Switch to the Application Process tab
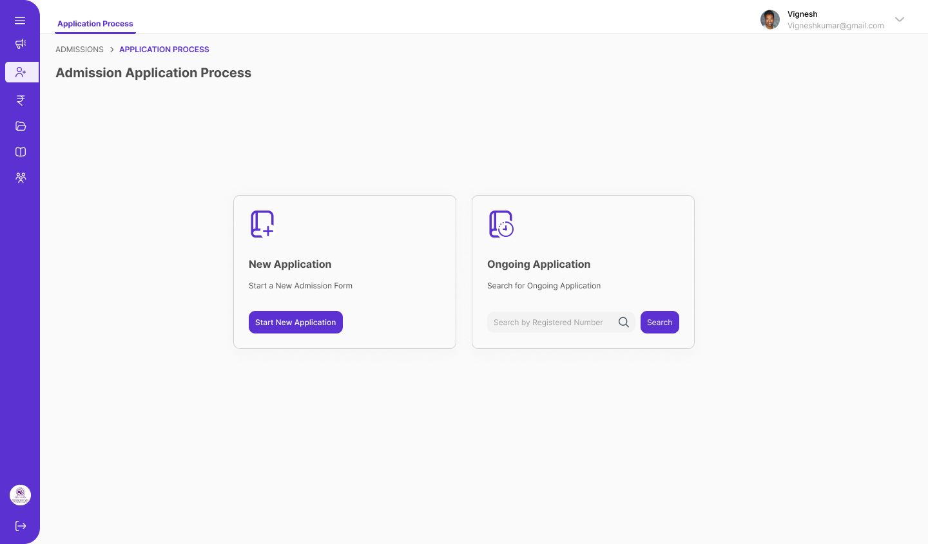 [x=95, y=24]
